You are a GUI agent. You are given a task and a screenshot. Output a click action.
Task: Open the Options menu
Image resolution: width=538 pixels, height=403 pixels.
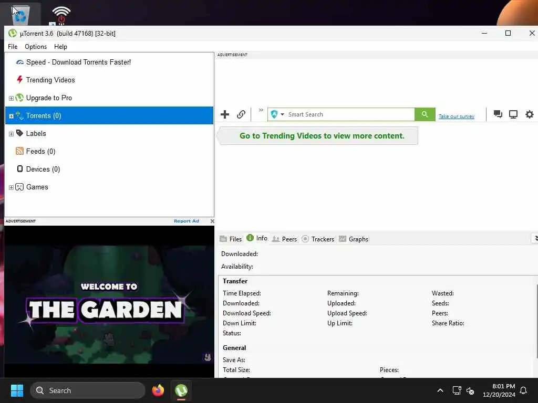coord(36,47)
